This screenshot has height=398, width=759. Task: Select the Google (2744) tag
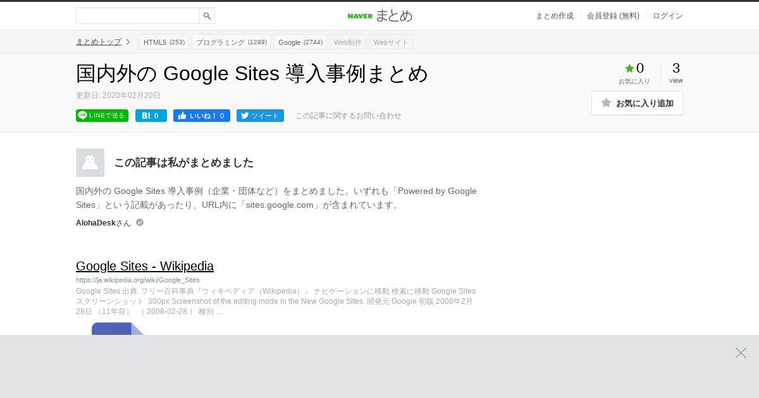tap(300, 42)
